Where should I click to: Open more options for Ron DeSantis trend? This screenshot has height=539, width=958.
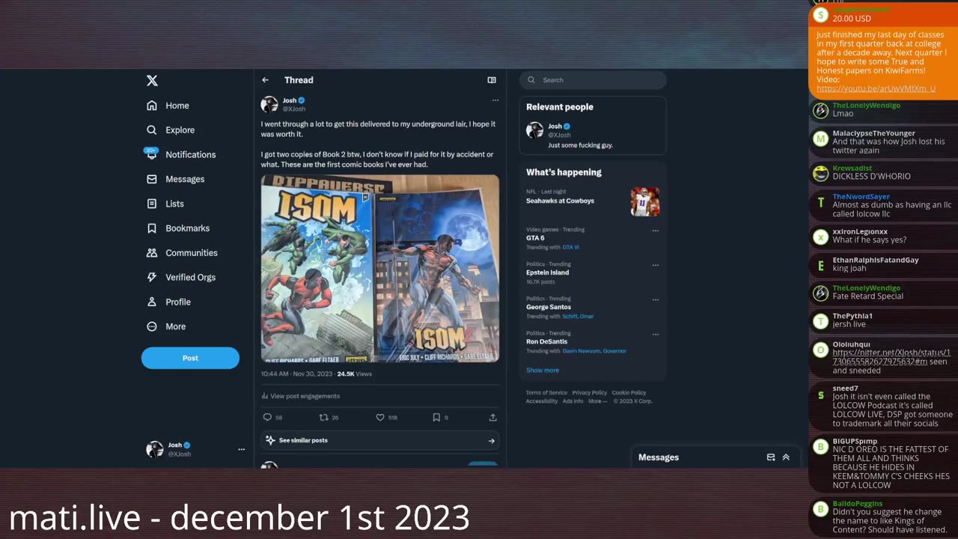tap(655, 334)
